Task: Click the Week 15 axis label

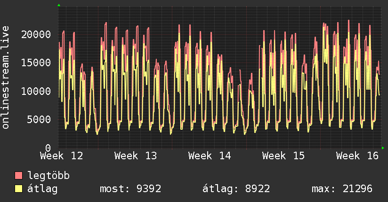Action: pyautogui.click(x=283, y=156)
